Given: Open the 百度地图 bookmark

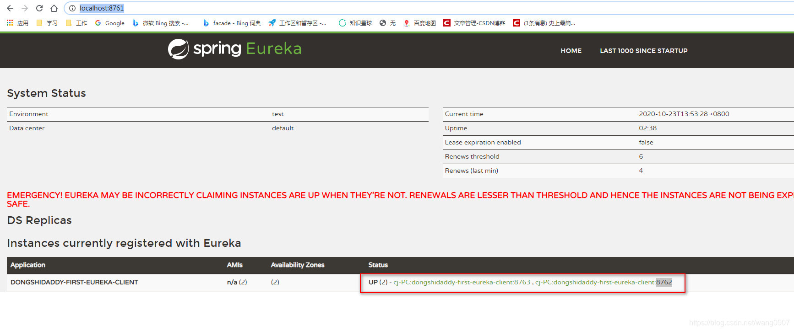Looking at the screenshot, I should (419, 23).
